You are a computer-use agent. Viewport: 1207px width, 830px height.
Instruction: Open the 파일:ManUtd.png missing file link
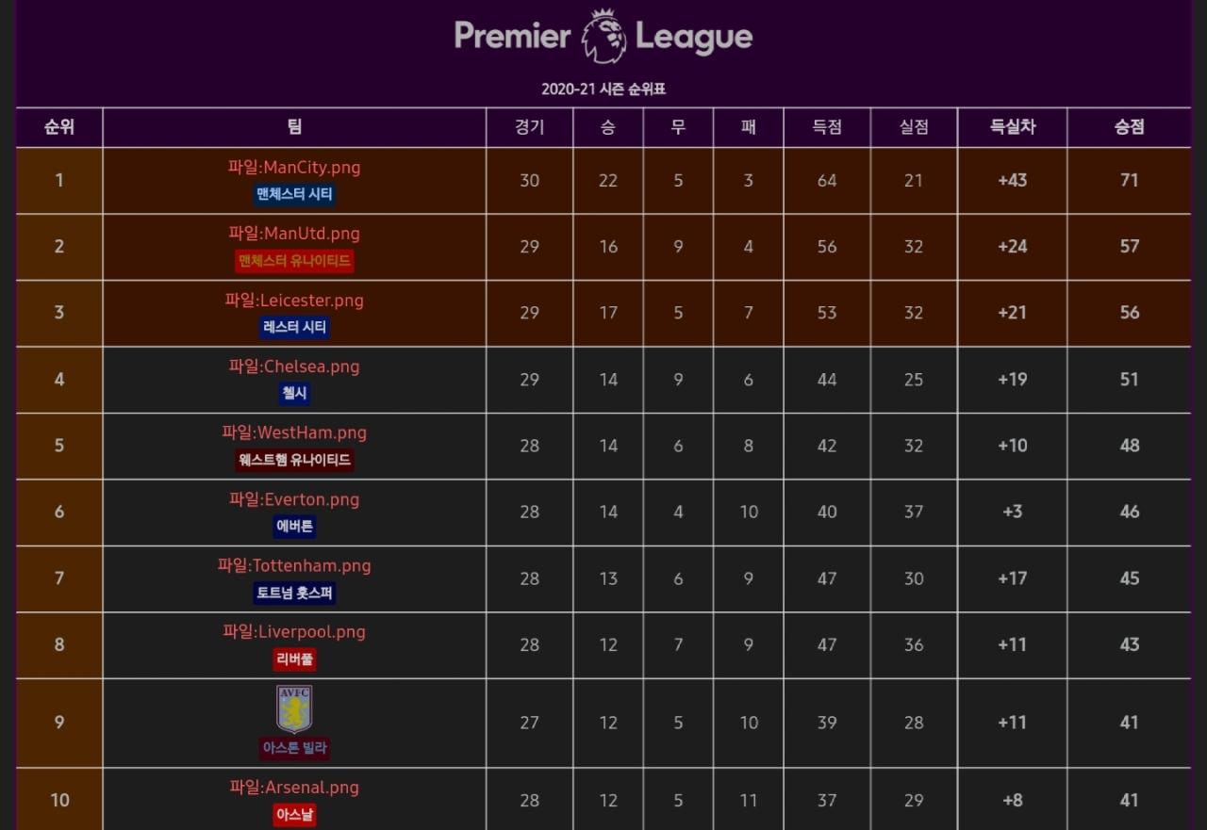294,234
